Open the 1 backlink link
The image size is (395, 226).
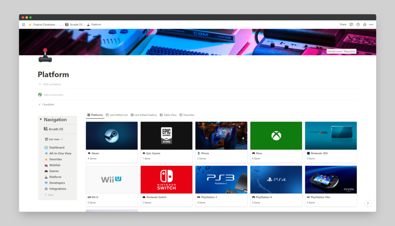click(x=46, y=105)
